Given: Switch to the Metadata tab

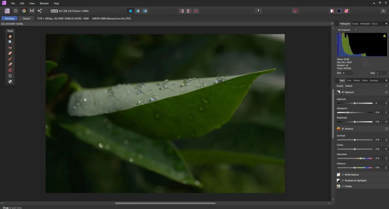Looking at the screenshot, I should 365,24.
